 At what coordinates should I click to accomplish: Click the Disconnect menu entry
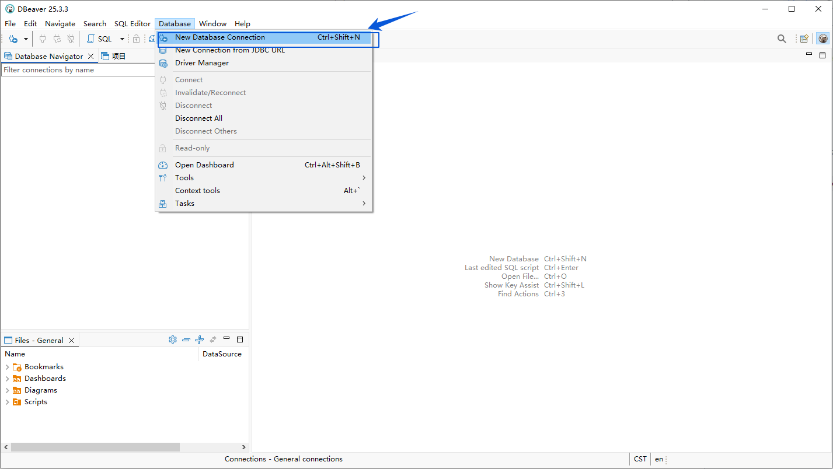(x=264, y=106)
